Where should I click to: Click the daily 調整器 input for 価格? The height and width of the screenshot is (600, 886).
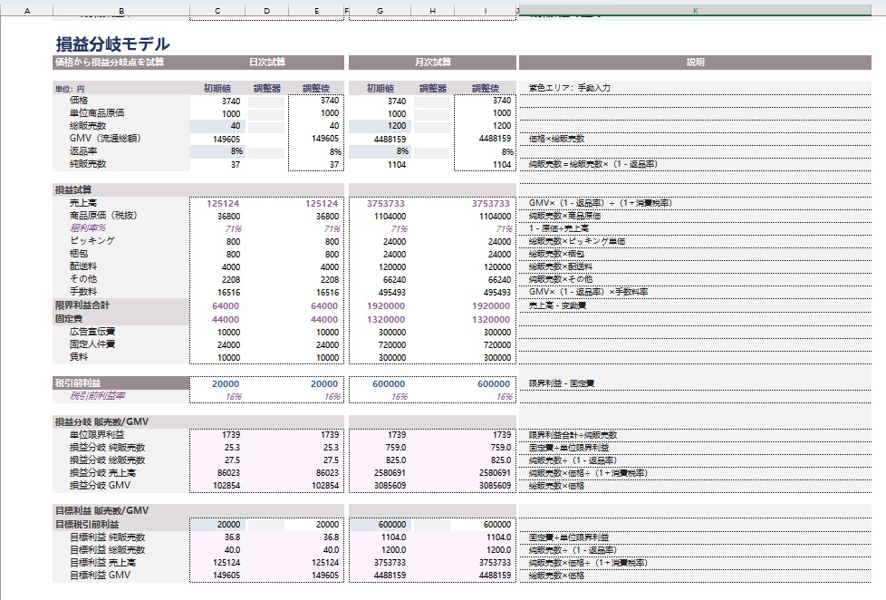point(266,102)
